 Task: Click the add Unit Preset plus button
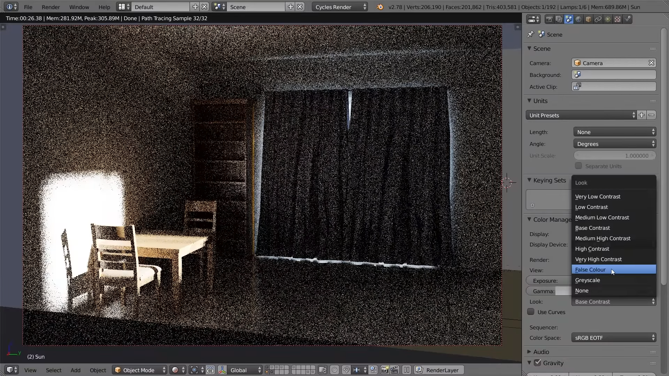[x=641, y=115]
